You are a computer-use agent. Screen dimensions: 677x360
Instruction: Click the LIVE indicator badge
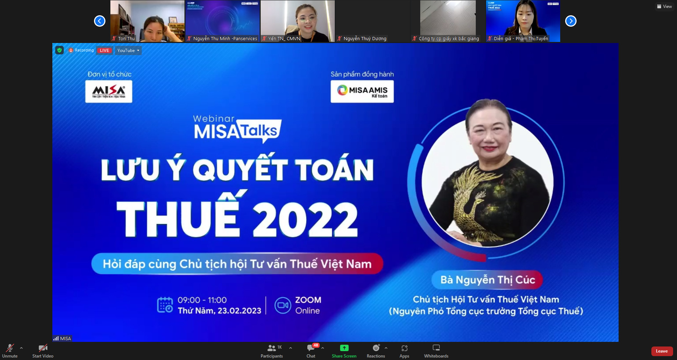pos(104,50)
